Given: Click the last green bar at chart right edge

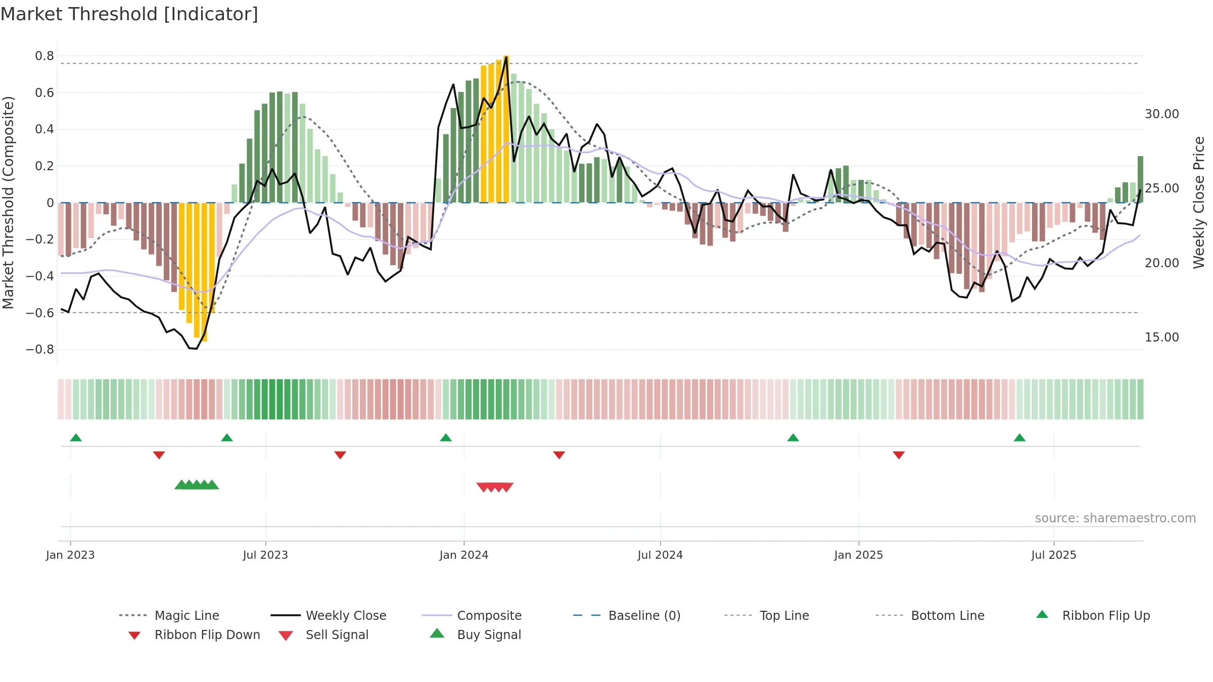Looking at the screenshot, I should point(1140,179).
